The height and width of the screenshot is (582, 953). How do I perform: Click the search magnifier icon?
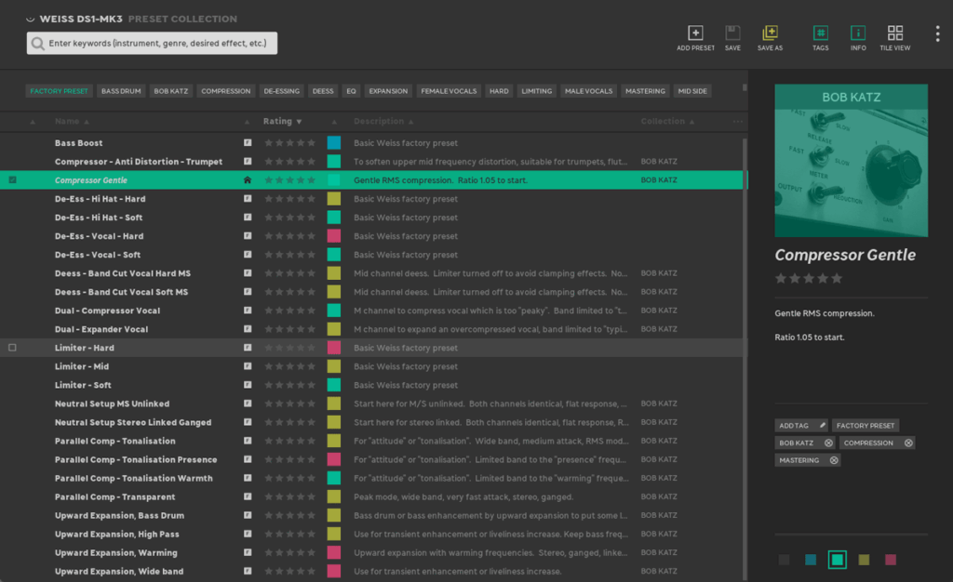point(37,44)
